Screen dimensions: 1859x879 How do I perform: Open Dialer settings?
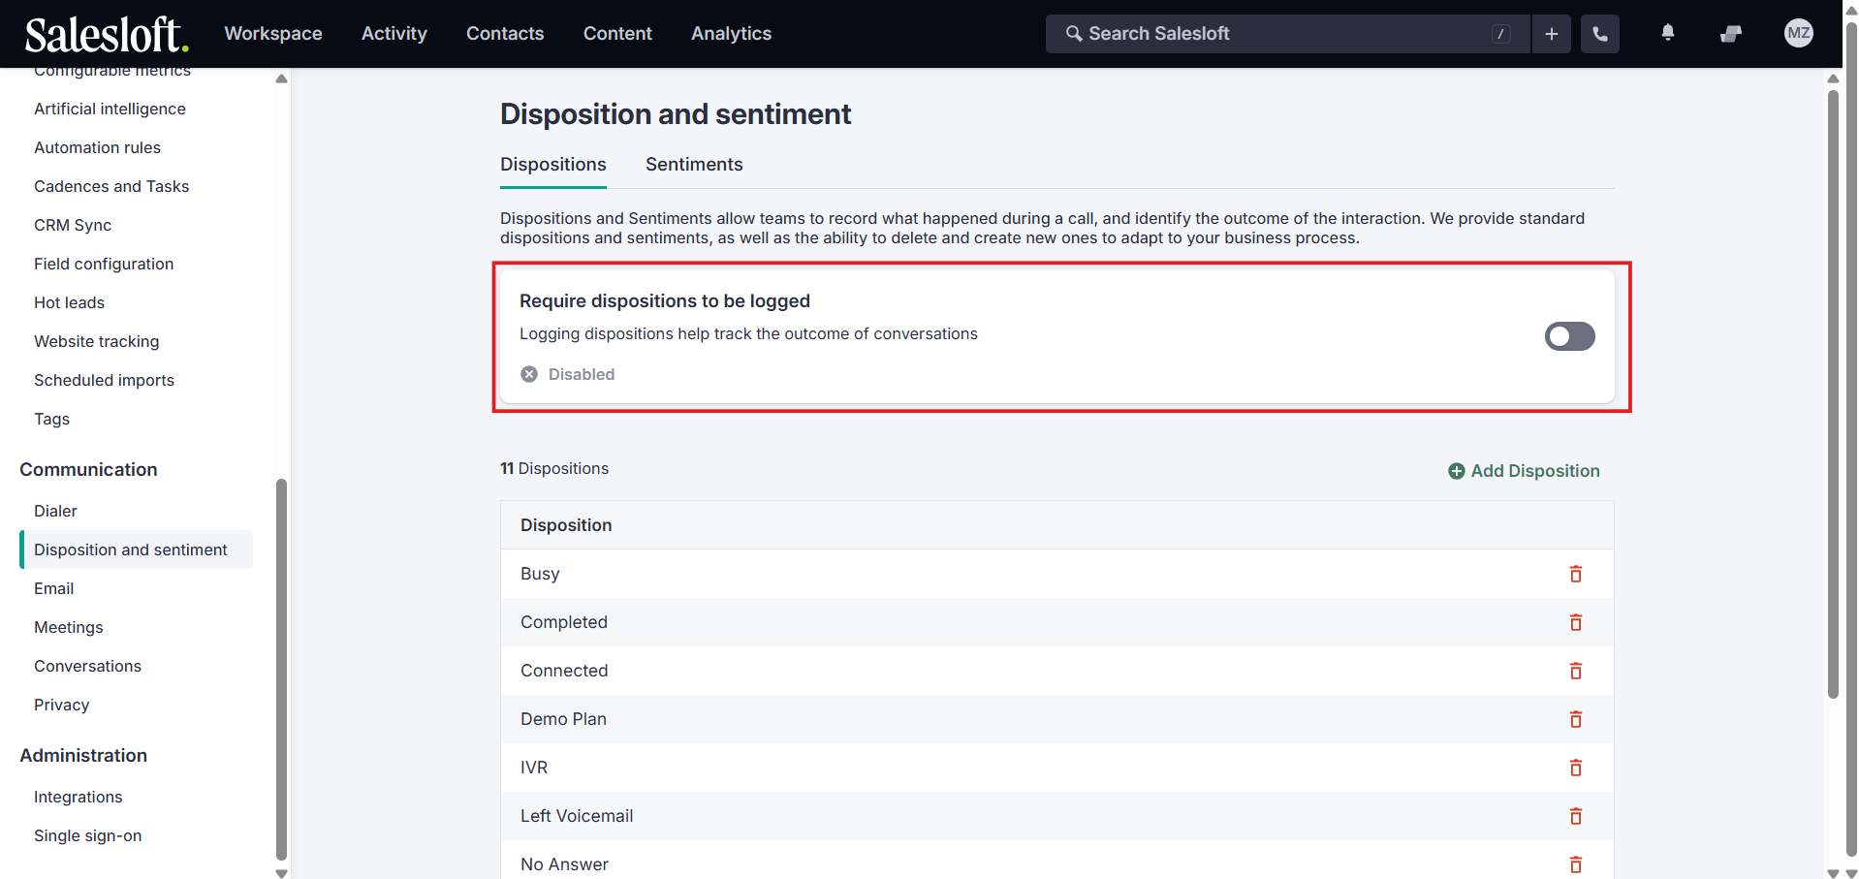[55, 511]
